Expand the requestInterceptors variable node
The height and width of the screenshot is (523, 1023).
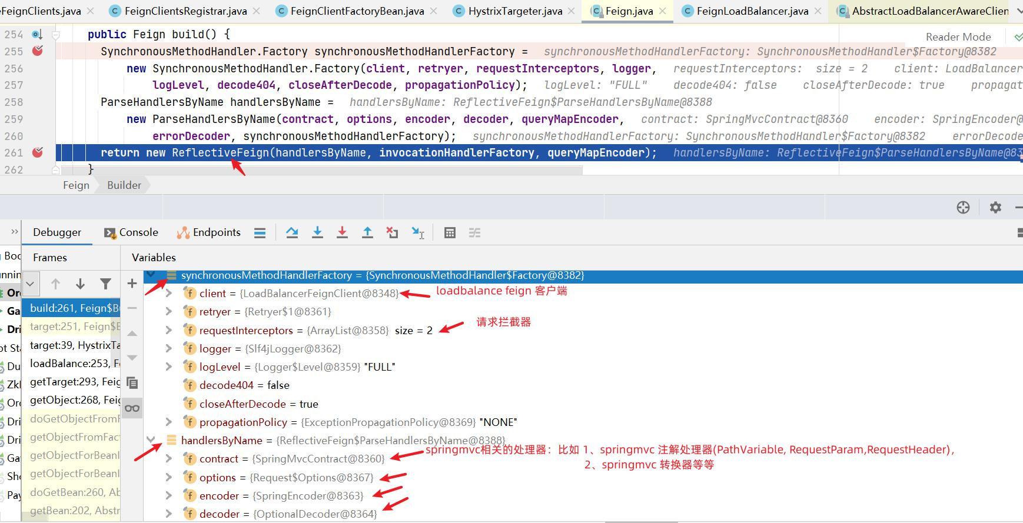(169, 330)
